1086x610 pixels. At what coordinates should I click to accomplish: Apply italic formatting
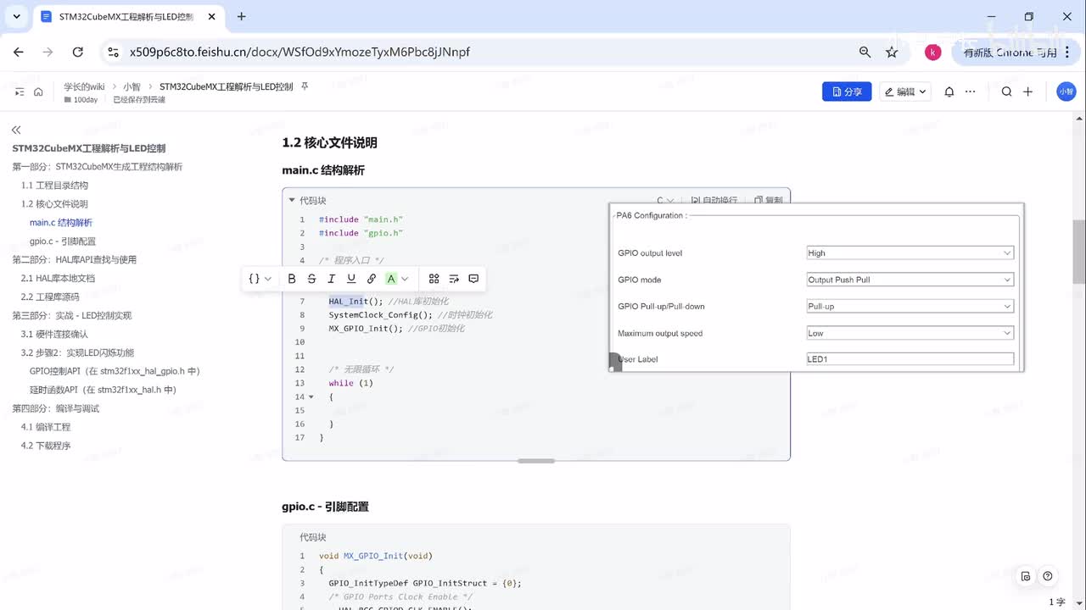point(331,279)
